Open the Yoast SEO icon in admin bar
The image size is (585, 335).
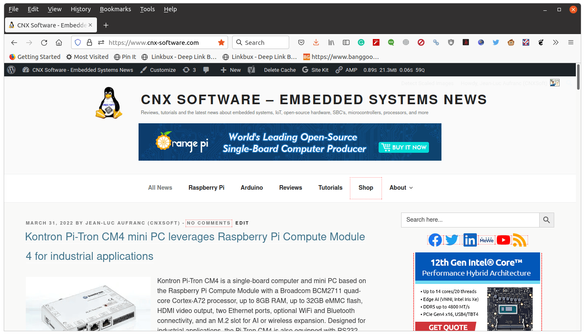tap(251, 70)
